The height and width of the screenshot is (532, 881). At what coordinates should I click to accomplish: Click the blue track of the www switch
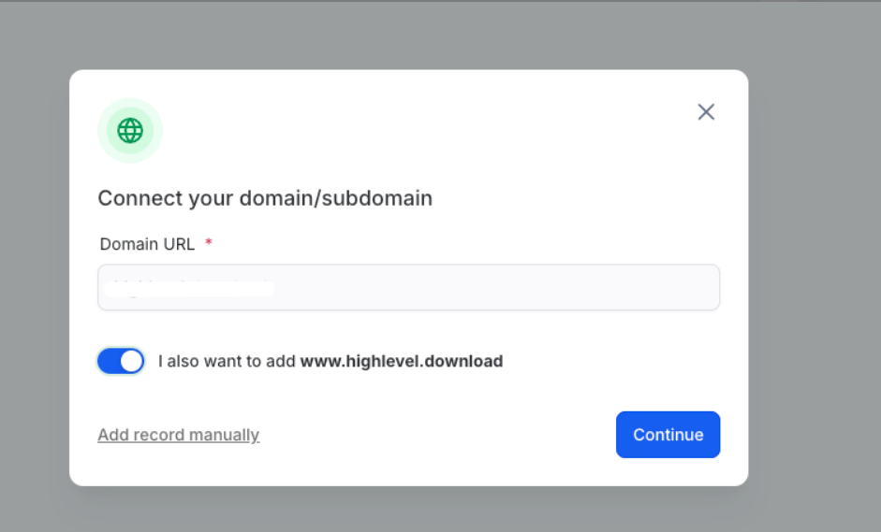pos(109,361)
